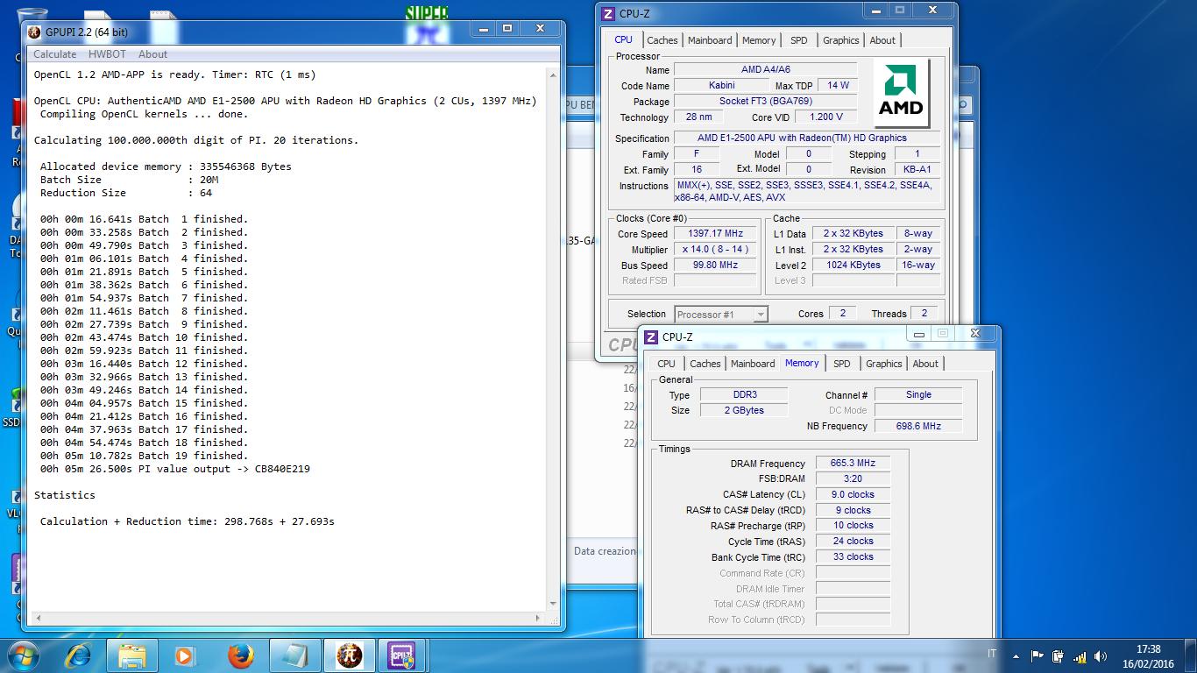Switch to SPD tab in upper CPU-Z
Viewport: 1197px width, 673px height.
(x=799, y=40)
